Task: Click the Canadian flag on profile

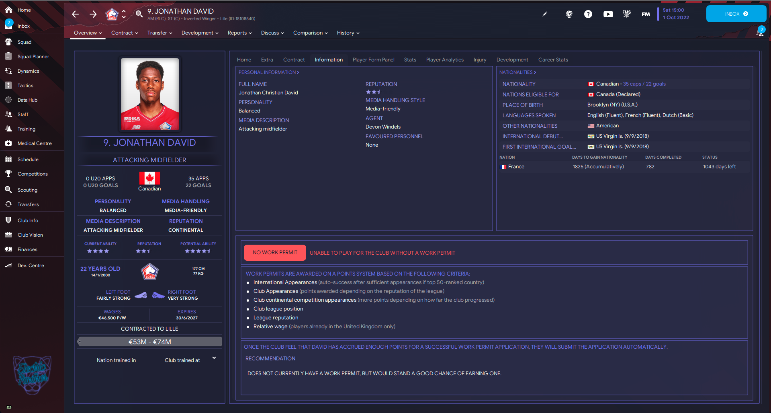Action: point(149,178)
